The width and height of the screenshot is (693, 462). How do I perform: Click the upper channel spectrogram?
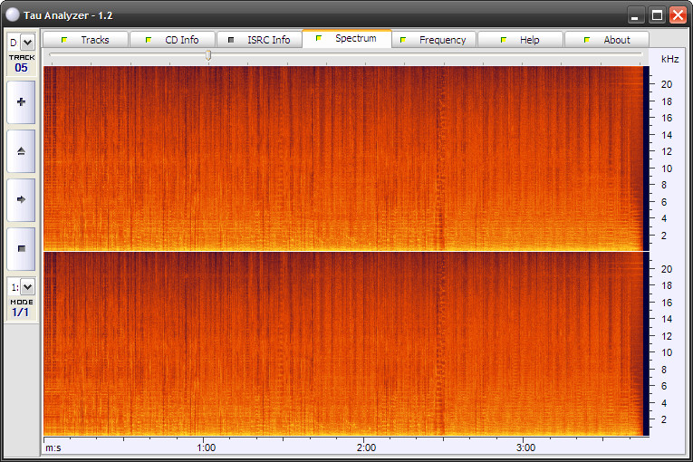344,158
